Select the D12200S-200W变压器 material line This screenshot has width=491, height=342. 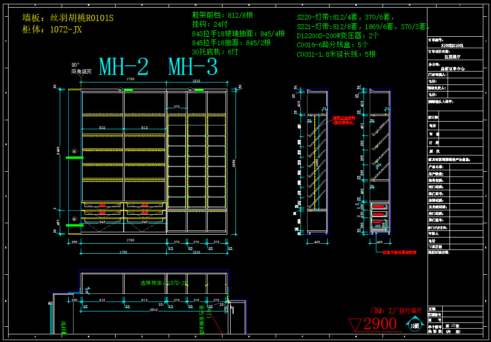pyautogui.click(x=338, y=36)
